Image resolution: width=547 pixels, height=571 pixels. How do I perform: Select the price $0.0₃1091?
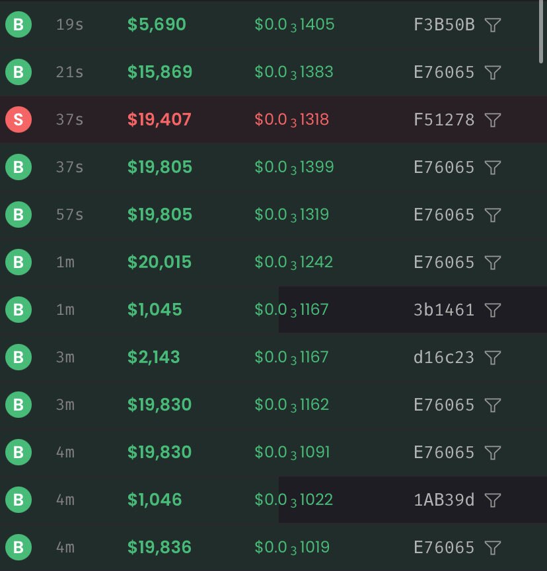292,452
